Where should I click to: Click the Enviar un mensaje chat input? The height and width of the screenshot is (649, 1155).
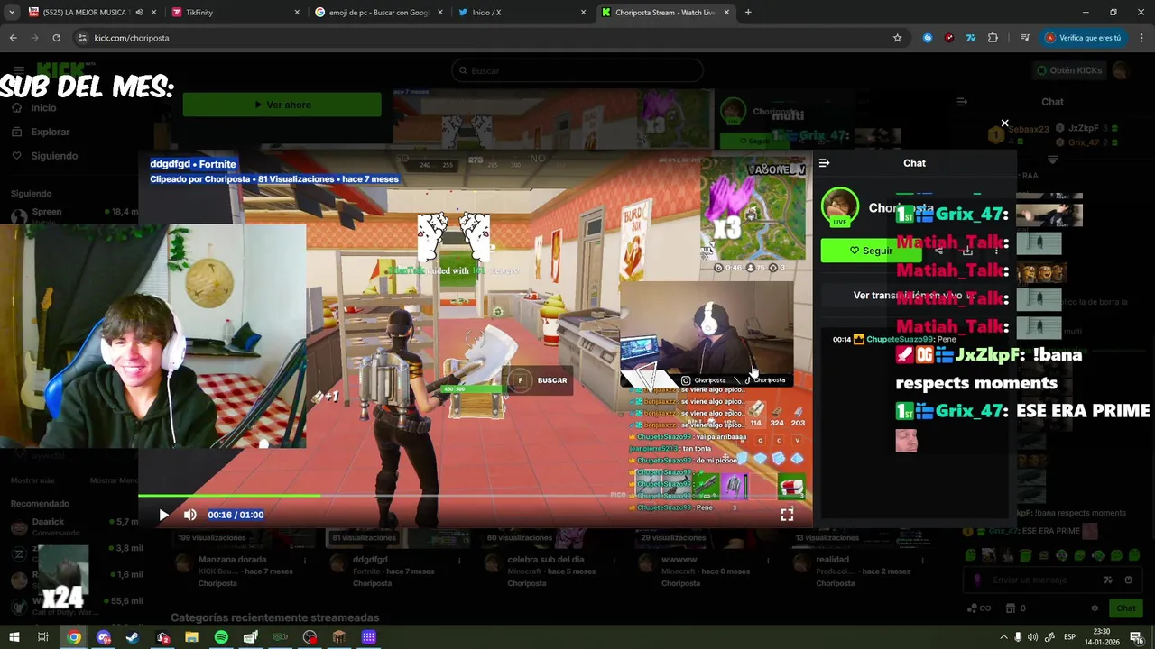click(1052, 580)
